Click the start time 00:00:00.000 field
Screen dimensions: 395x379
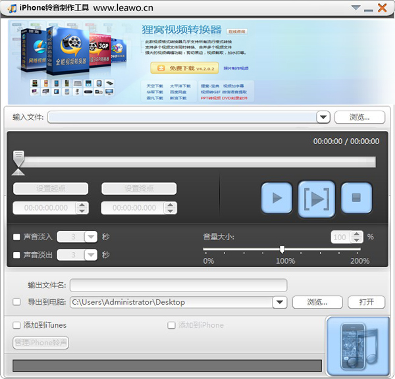45,208
